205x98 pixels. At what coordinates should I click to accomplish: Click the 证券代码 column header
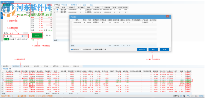click(x=25, y=71)
